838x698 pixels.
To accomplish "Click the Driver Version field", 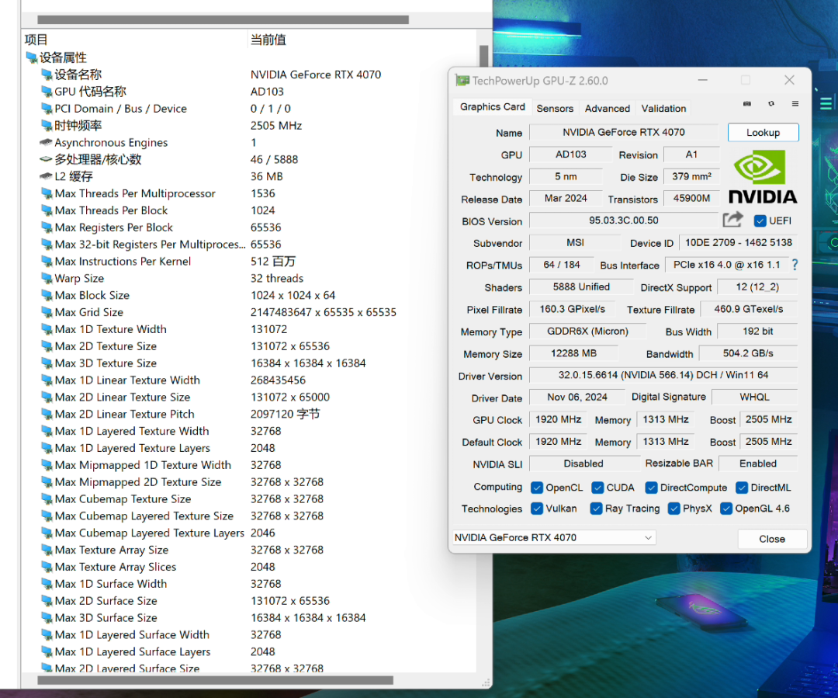I will click(663, 375).
